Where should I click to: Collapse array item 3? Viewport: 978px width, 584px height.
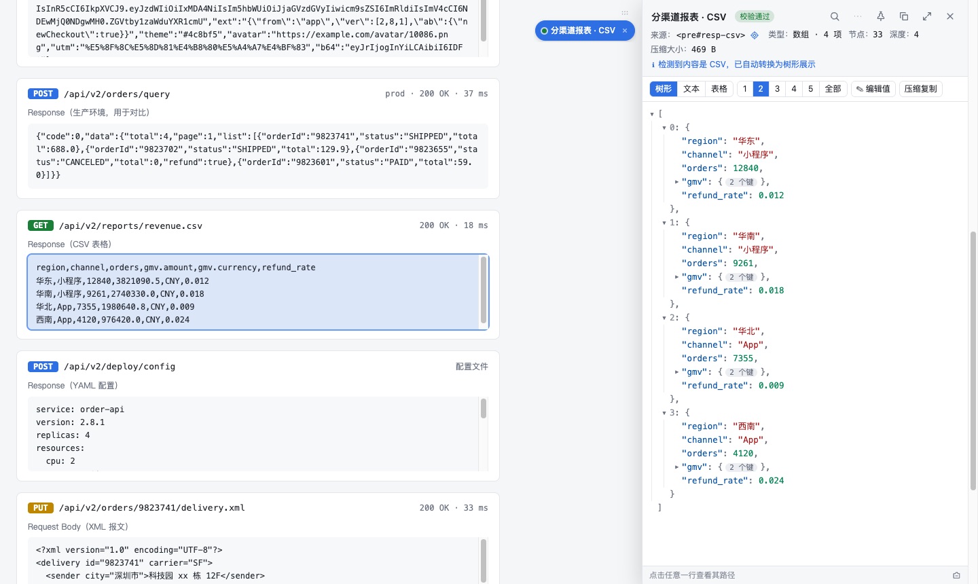coord(664,413)
